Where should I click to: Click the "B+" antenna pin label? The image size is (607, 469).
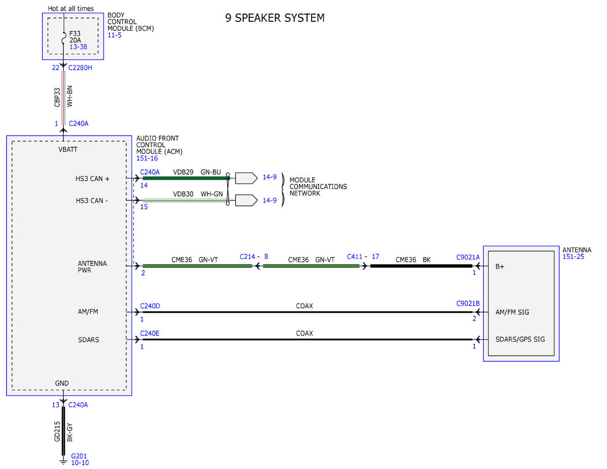(x=500, y=267)
